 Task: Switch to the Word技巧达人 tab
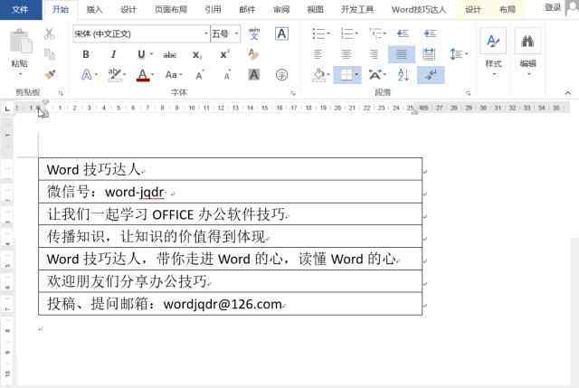[418, 10]
